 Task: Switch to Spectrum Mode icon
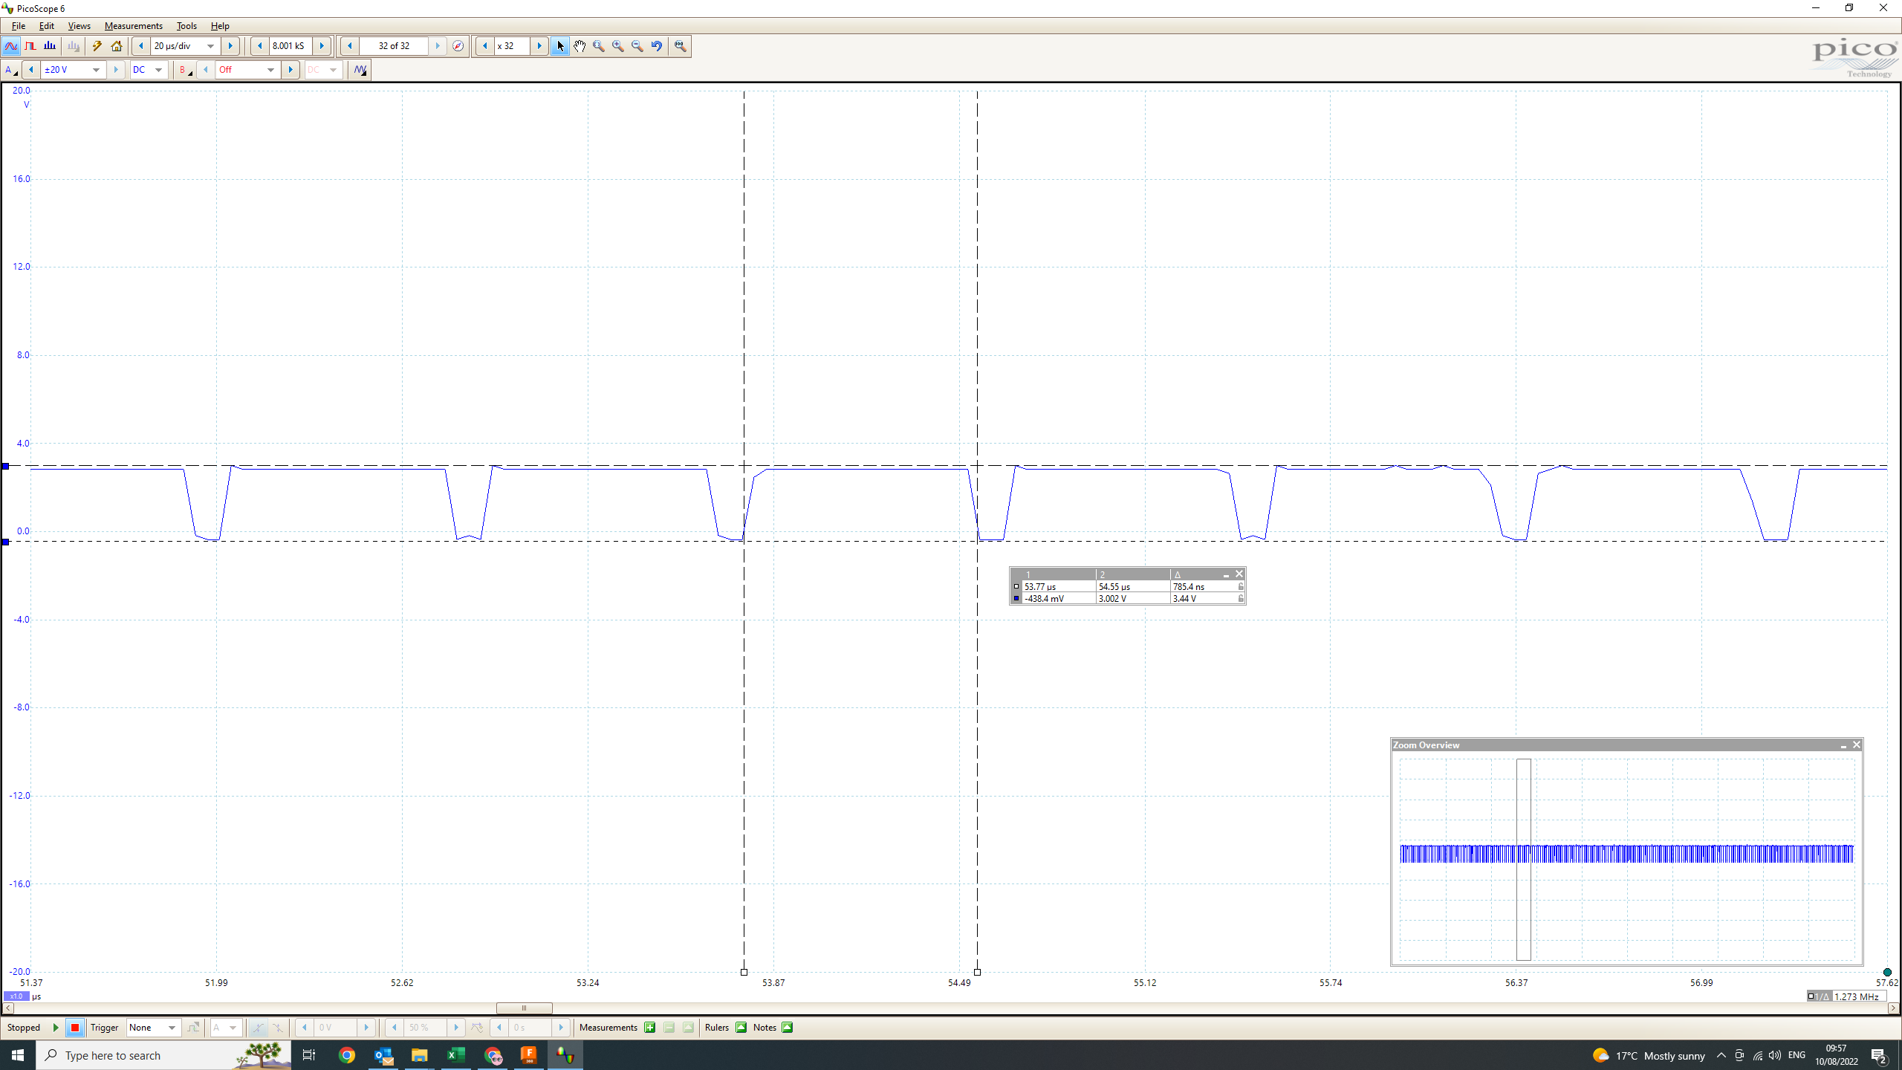(x=50, y=46)
